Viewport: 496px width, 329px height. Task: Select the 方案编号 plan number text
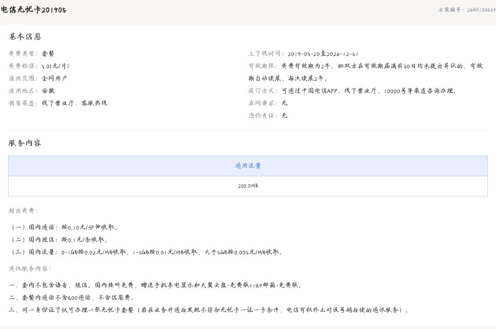click(x=467, y=10)
